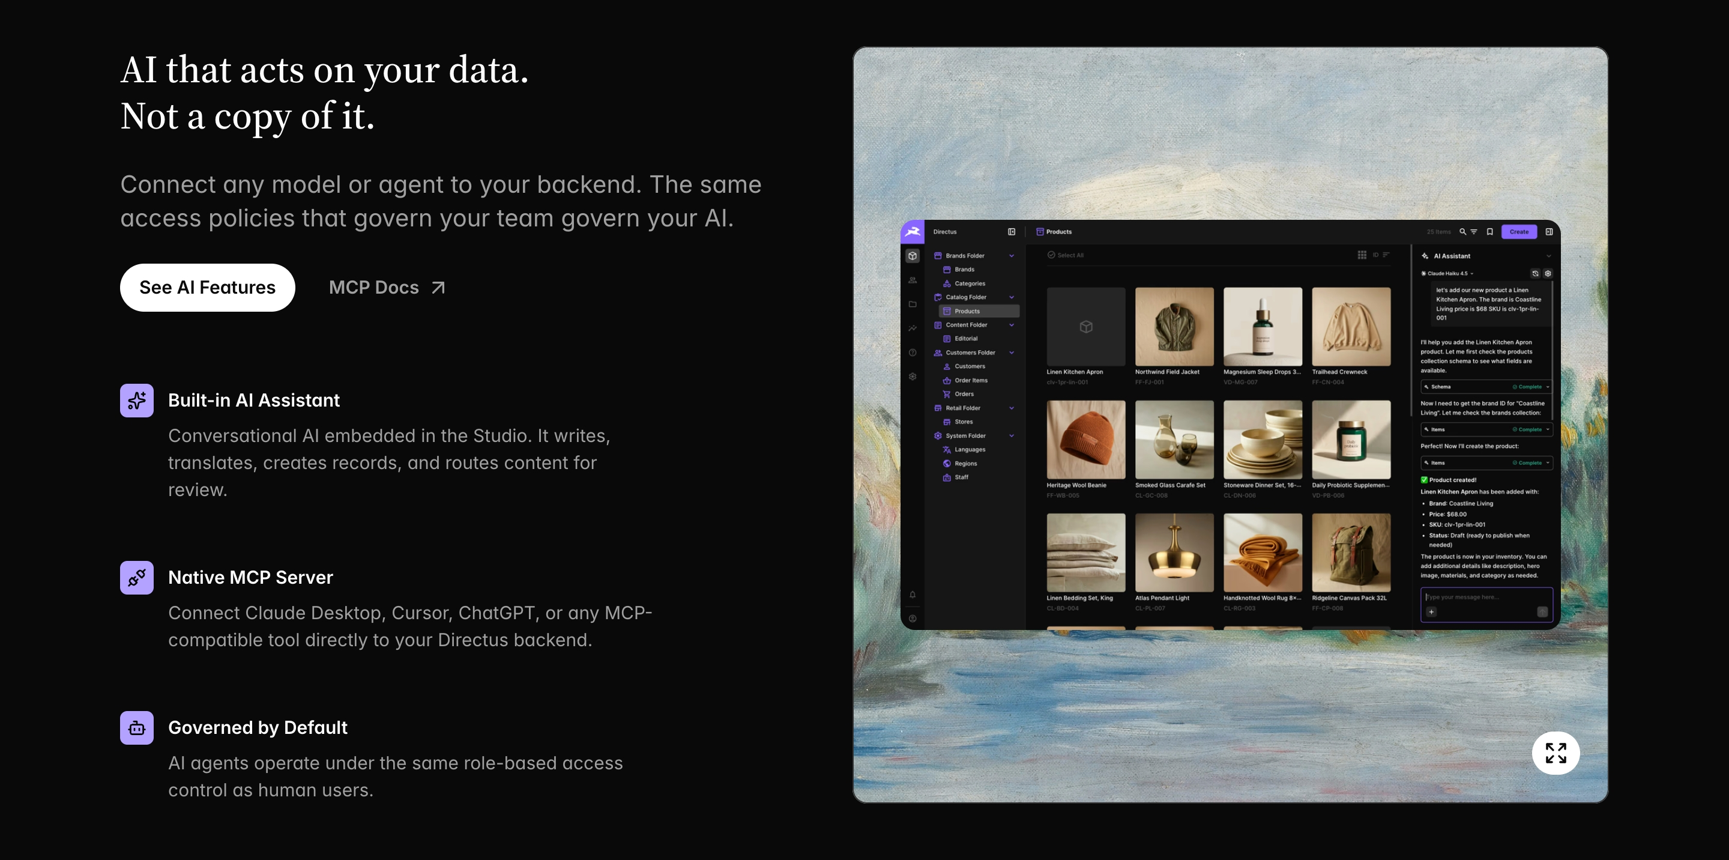1729x860 pixels.
Task: Click the bookmark icon in the header
Action: coord(1489,232)
